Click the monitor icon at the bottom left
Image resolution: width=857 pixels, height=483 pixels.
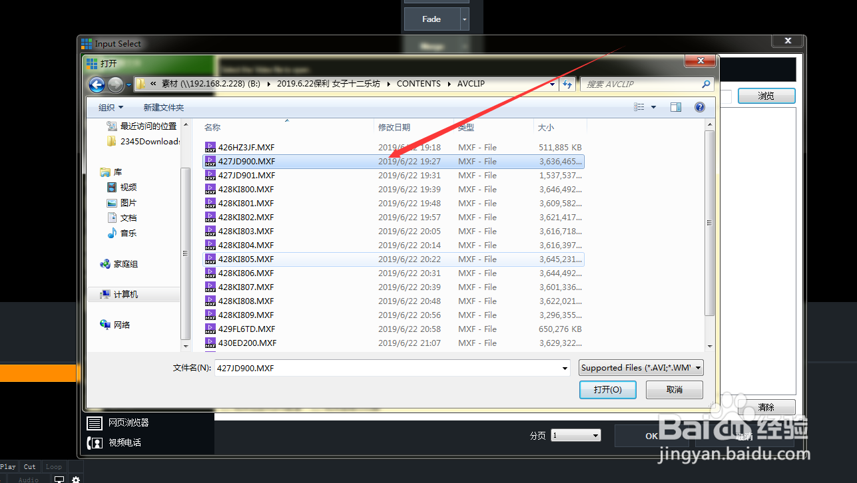coord(59,480)
